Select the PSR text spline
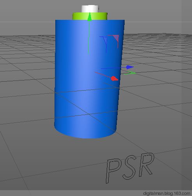 130,168
